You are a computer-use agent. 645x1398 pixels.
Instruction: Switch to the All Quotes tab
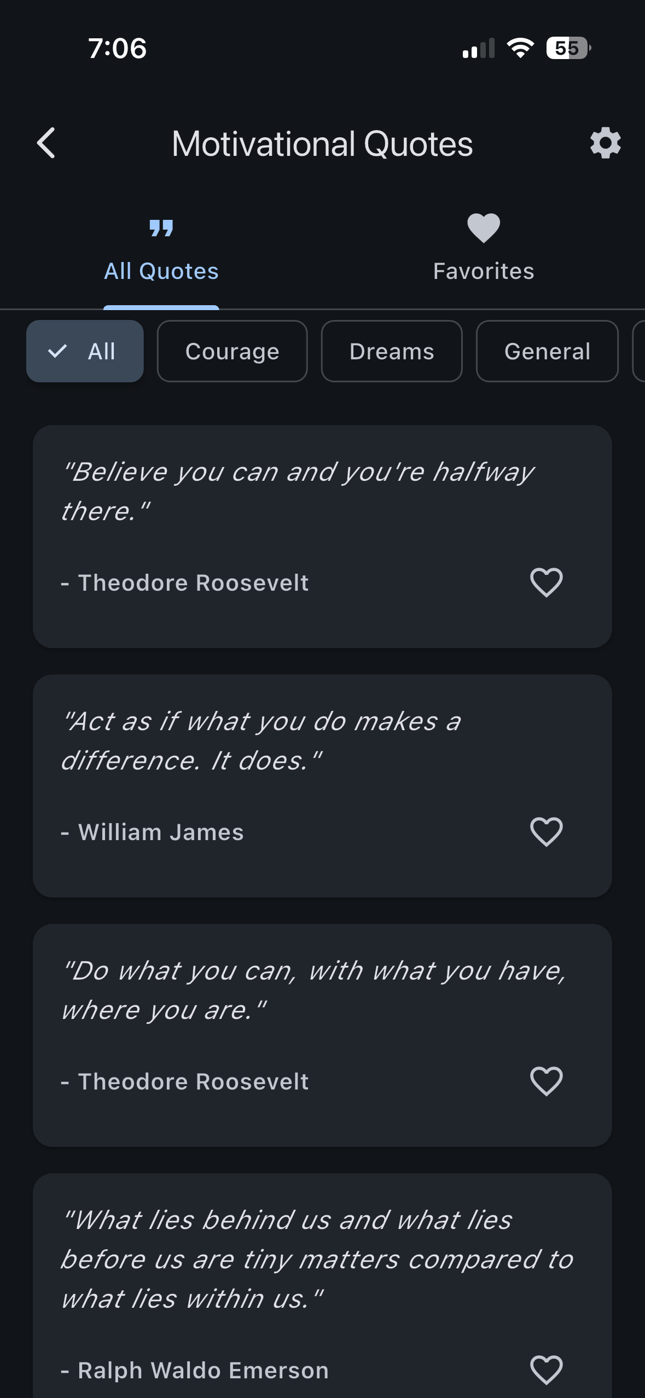161,252
